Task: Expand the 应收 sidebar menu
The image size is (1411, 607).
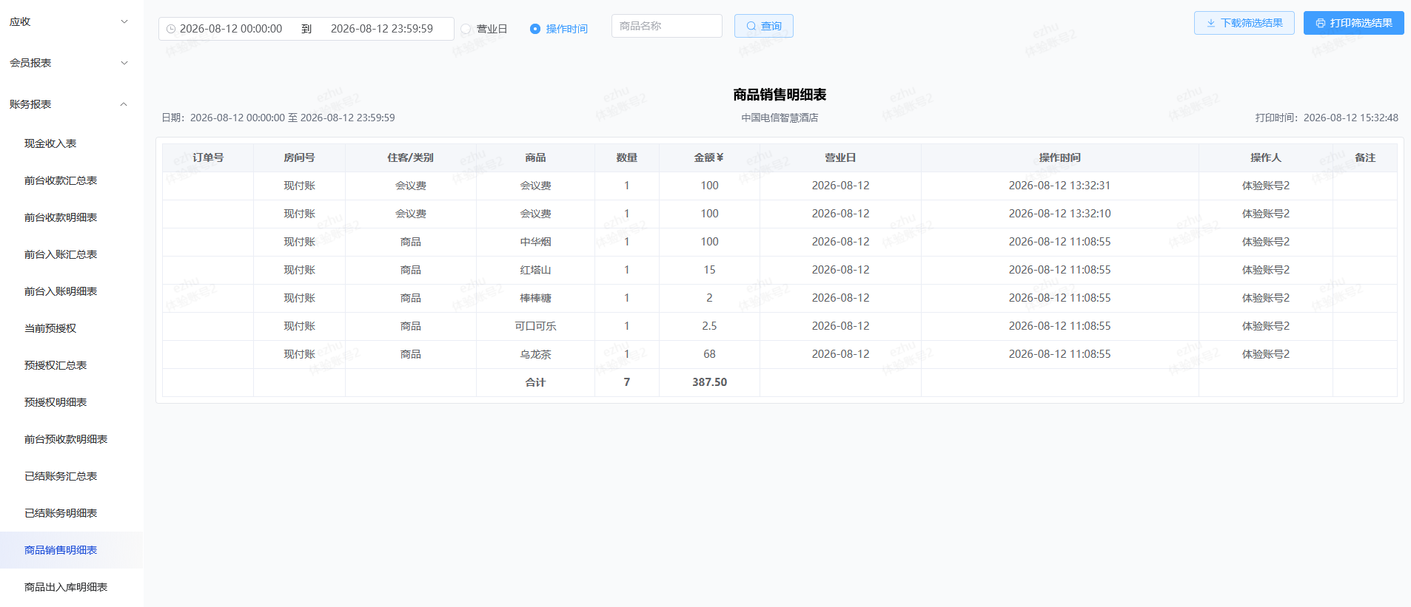Action: coord(71,21)
